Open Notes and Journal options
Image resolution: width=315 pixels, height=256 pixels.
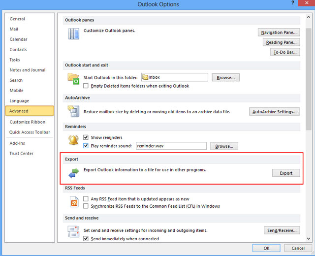[30, 70]
